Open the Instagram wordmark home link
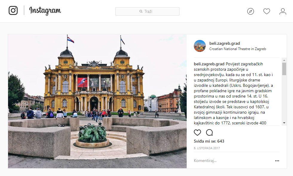This screenshot has width=293, height=176. (x=45, y=11)
